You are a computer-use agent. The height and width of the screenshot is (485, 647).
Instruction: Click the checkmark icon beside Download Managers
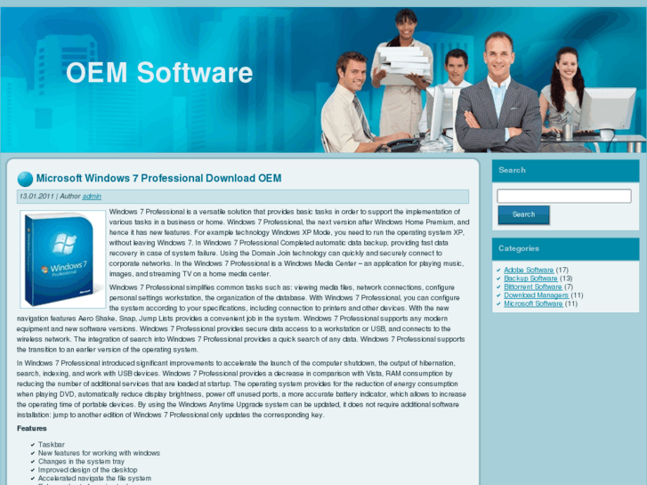(x=499, y=295)
